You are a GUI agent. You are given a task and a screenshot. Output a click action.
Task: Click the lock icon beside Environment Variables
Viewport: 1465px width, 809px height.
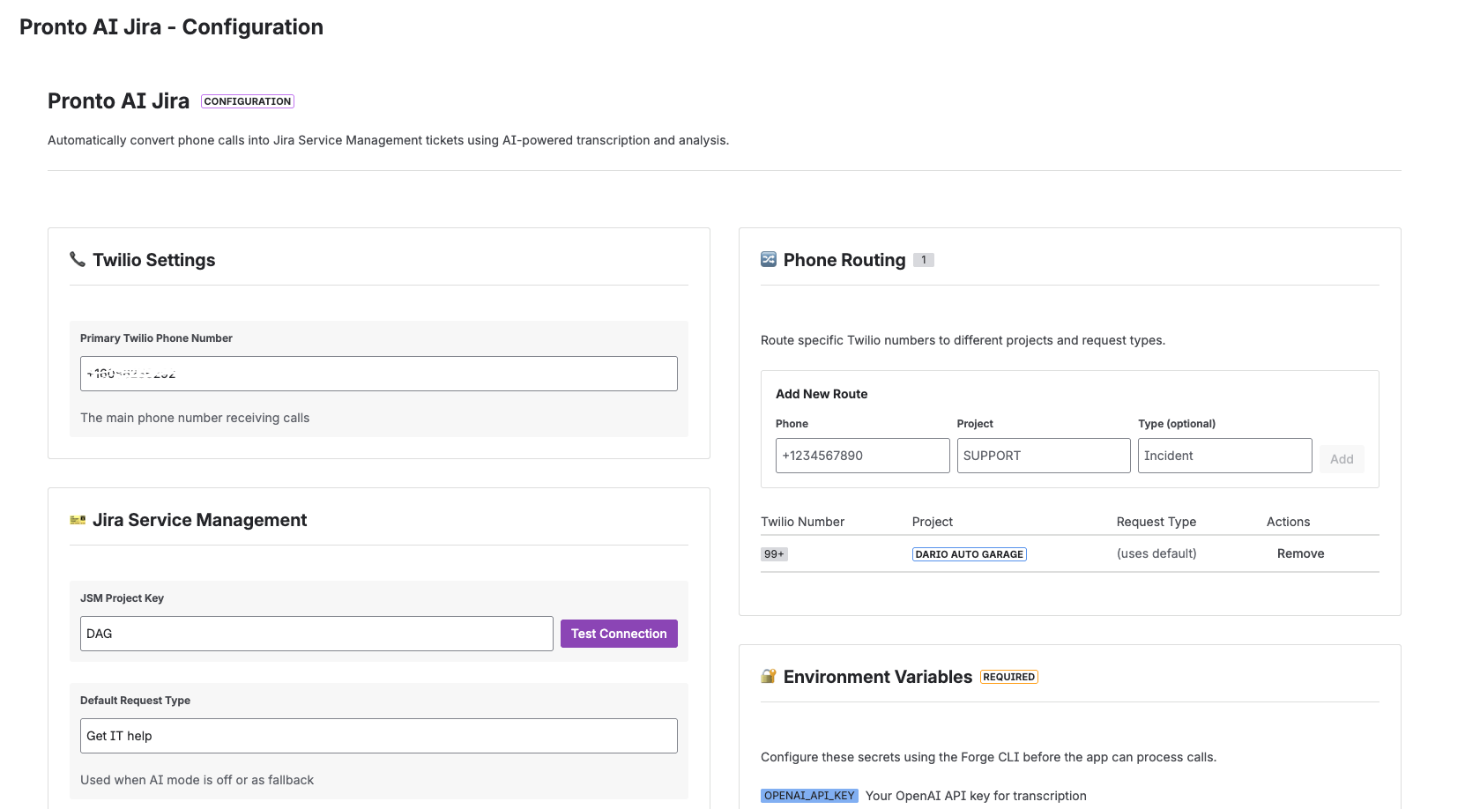769,676
